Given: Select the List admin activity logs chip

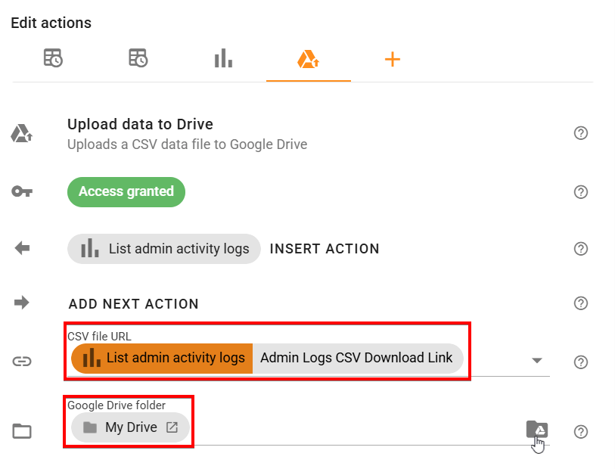Looking at the screenshot, I should tap(163, 248).
